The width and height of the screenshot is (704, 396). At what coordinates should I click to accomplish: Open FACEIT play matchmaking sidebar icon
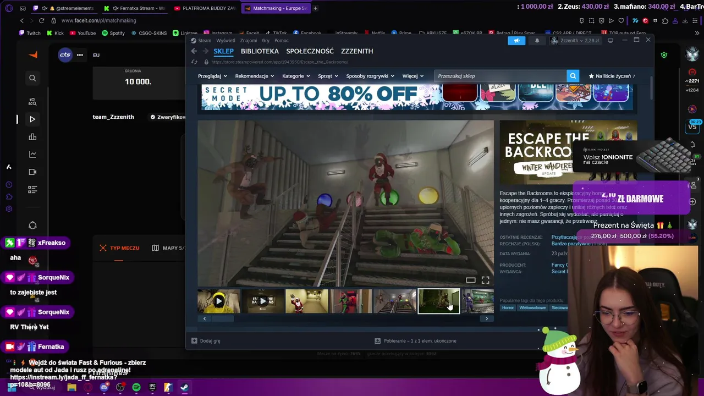click(x=32, y=119)
